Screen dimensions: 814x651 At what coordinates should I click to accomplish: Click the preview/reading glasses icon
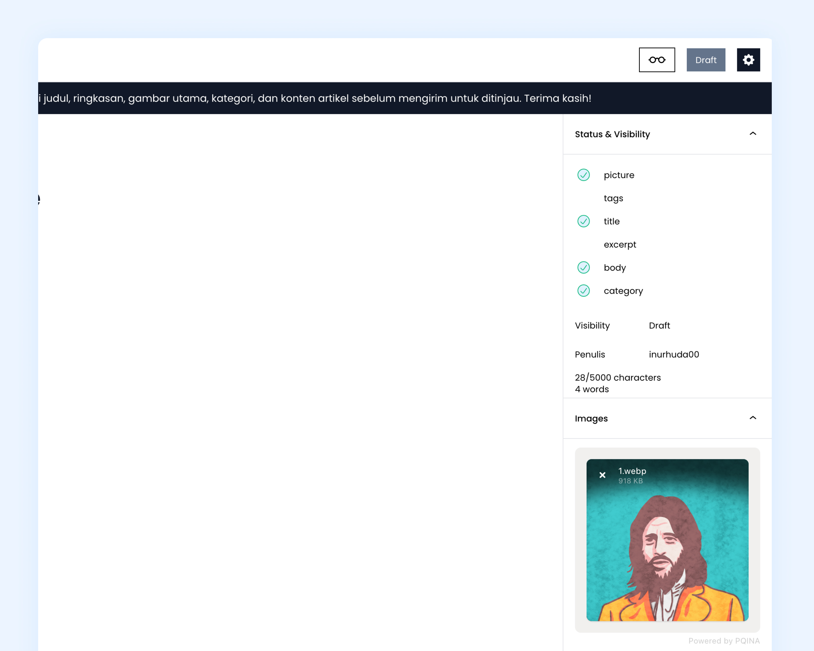click(657, 60)
